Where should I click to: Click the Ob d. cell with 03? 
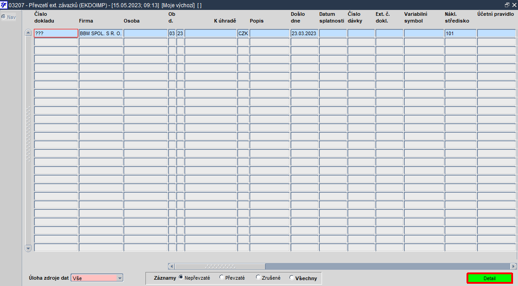coord(172,33)
